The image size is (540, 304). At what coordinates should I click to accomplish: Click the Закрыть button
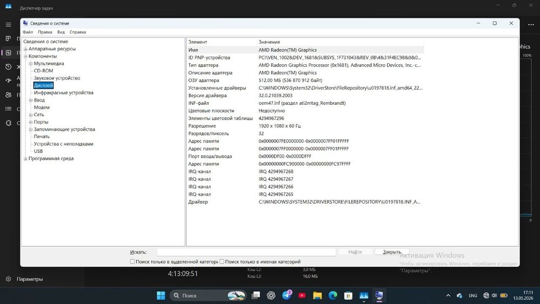click(392, 252)
